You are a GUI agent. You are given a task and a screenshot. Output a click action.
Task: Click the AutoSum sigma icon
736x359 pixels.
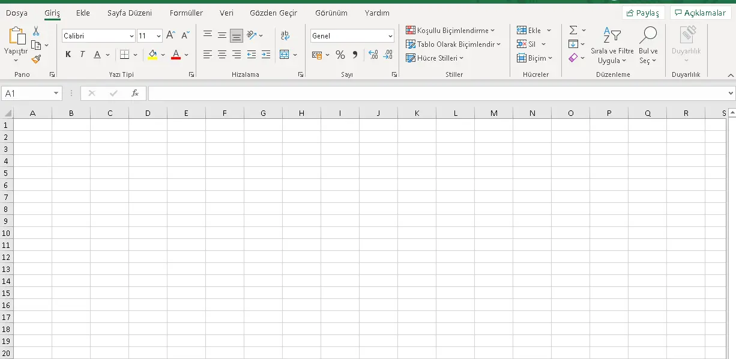[573, 30]
